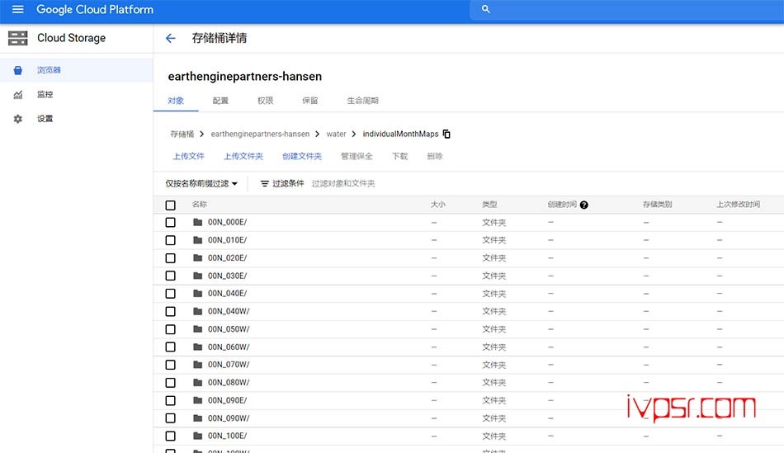
Task: Open folder name 00N_080W/
Action: [x=229, y=383]
